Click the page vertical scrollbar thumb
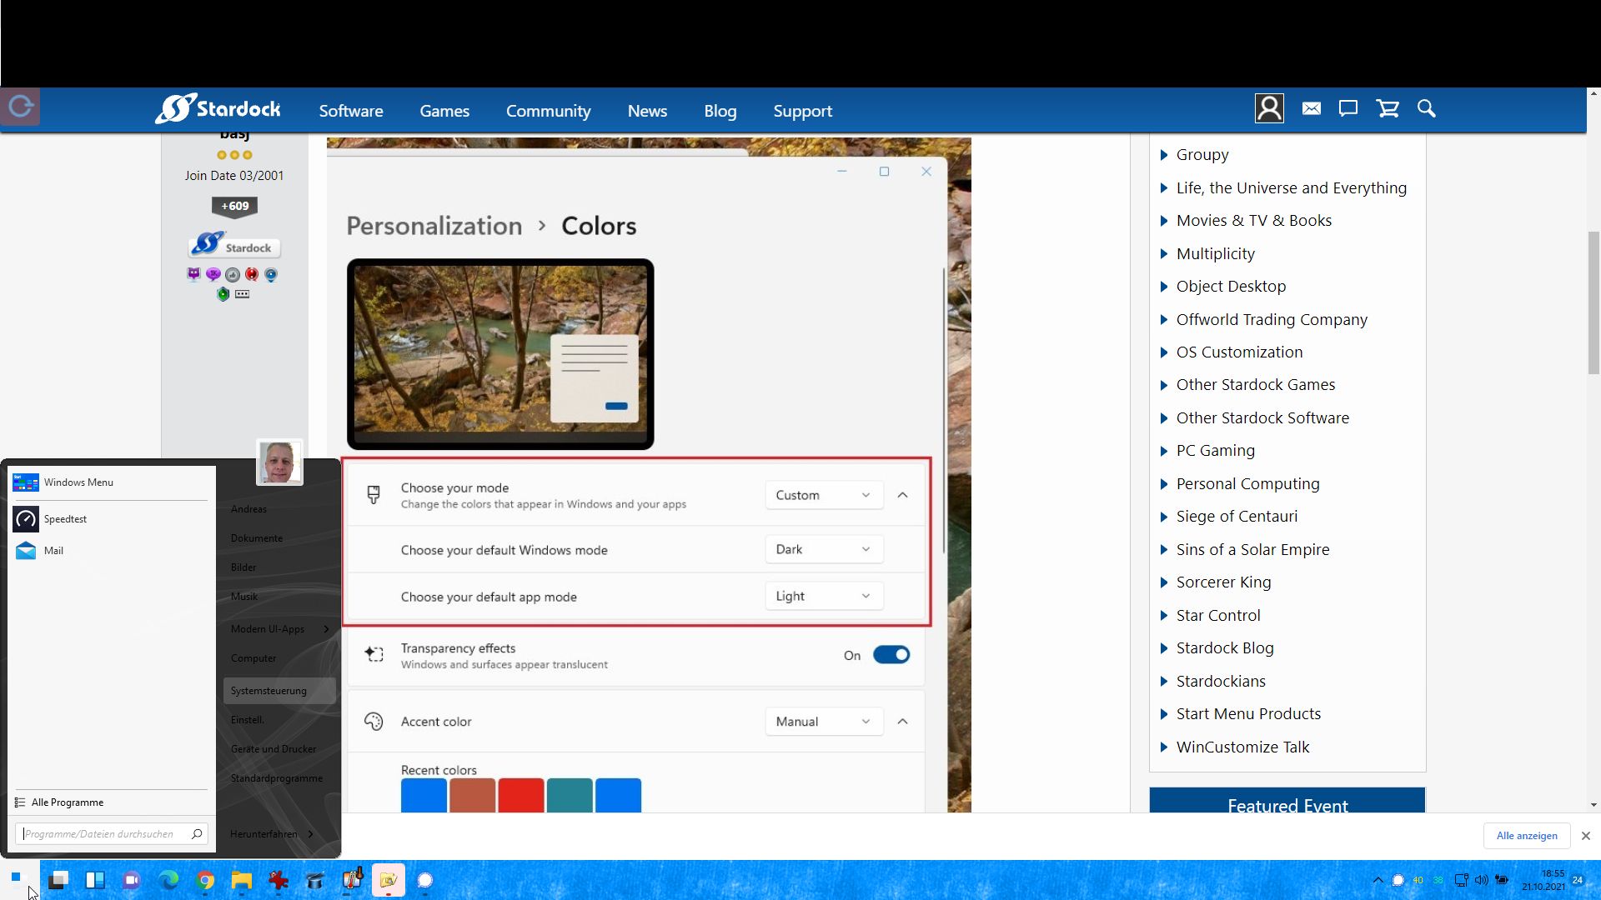This screenshot has height=900, width=1601. pos(1593,303)
